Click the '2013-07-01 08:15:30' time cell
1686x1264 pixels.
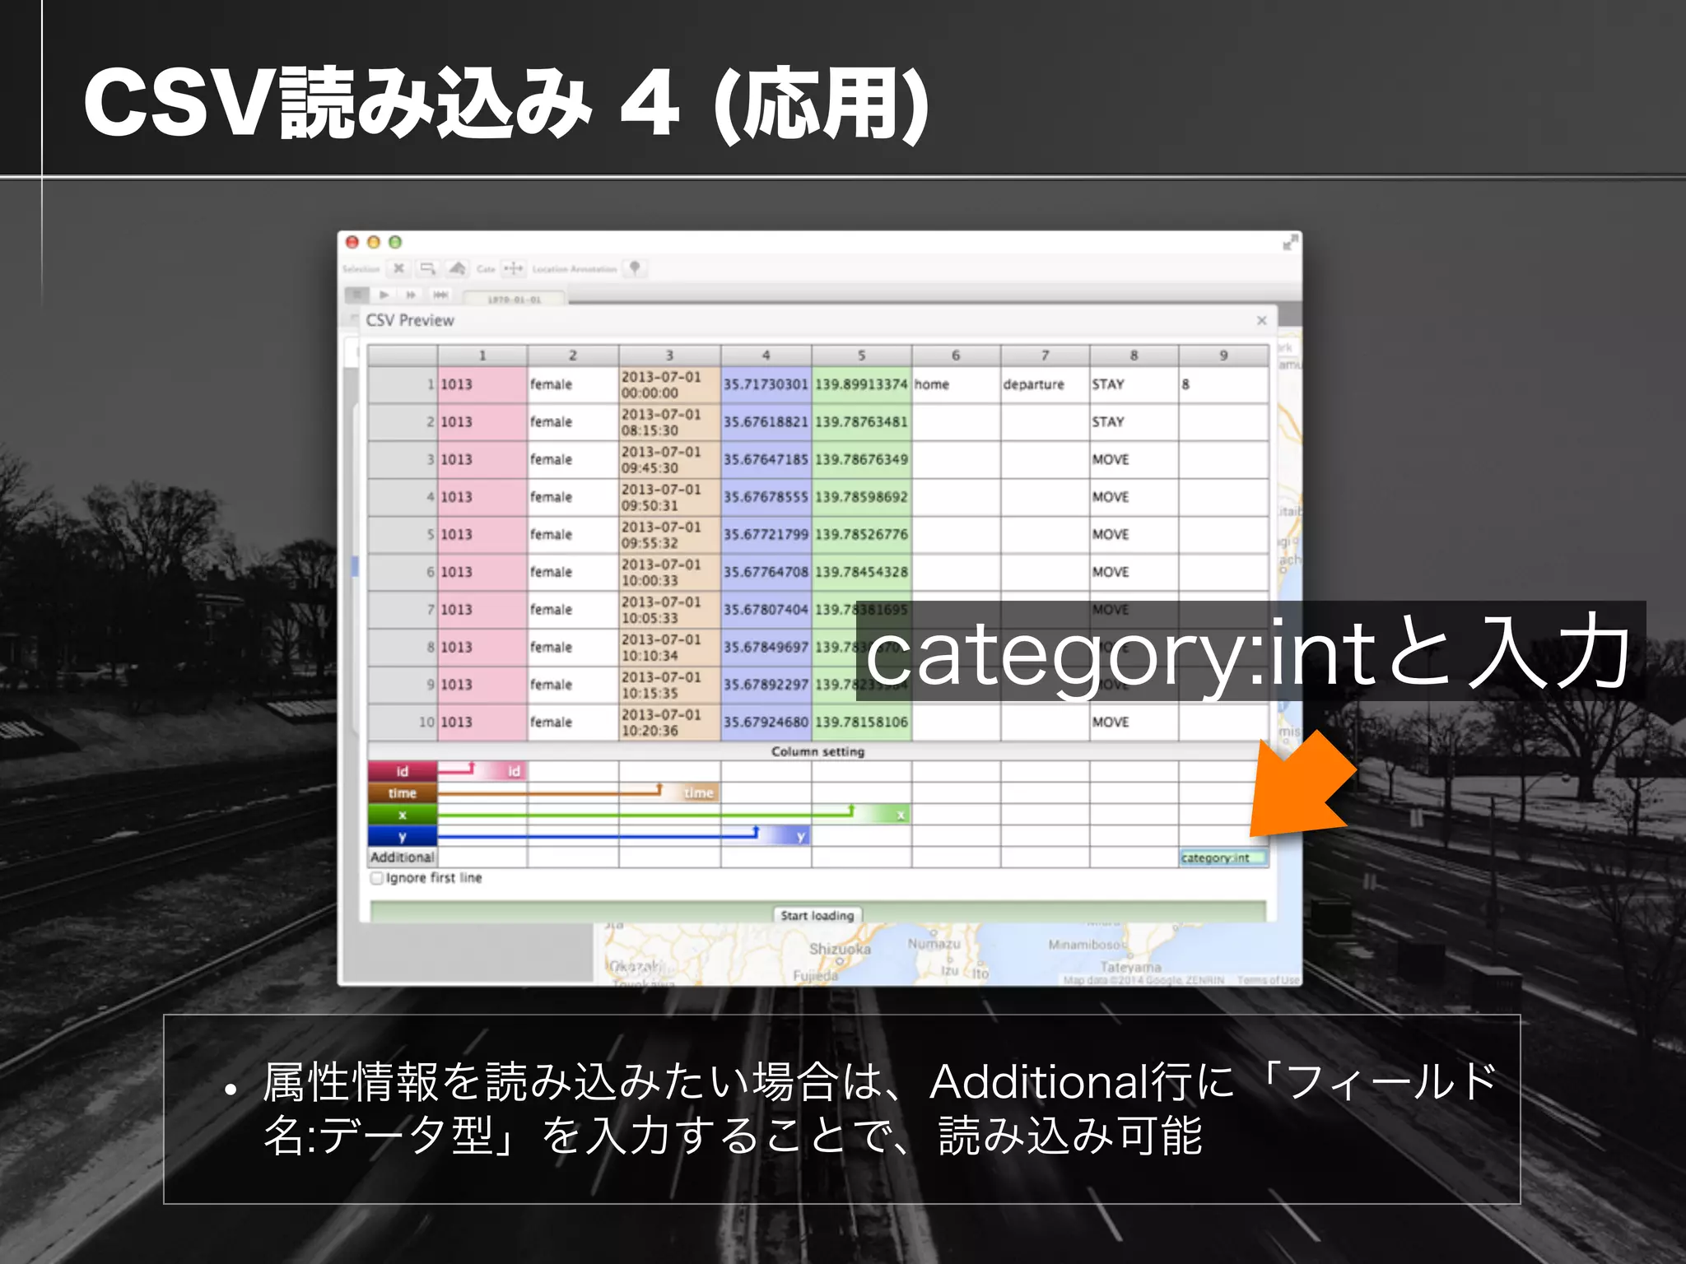pos(669,422)
